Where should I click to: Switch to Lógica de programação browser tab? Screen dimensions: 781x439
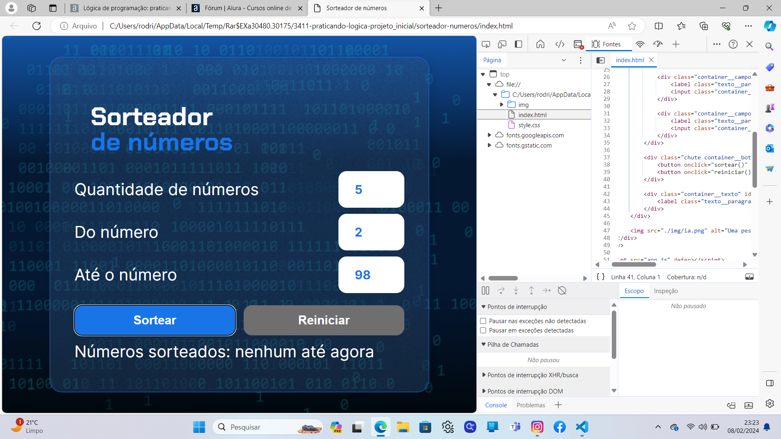click(126, 8)
